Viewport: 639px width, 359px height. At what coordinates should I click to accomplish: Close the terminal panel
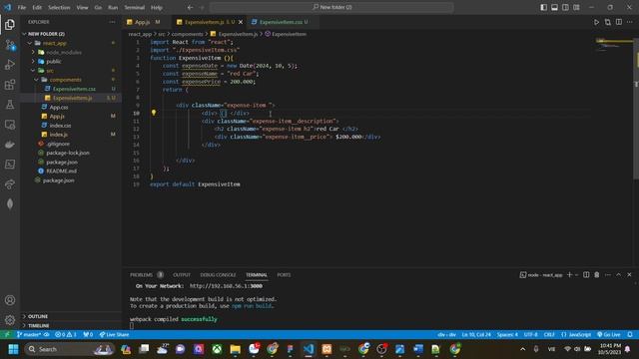click(x=629, y=275)
